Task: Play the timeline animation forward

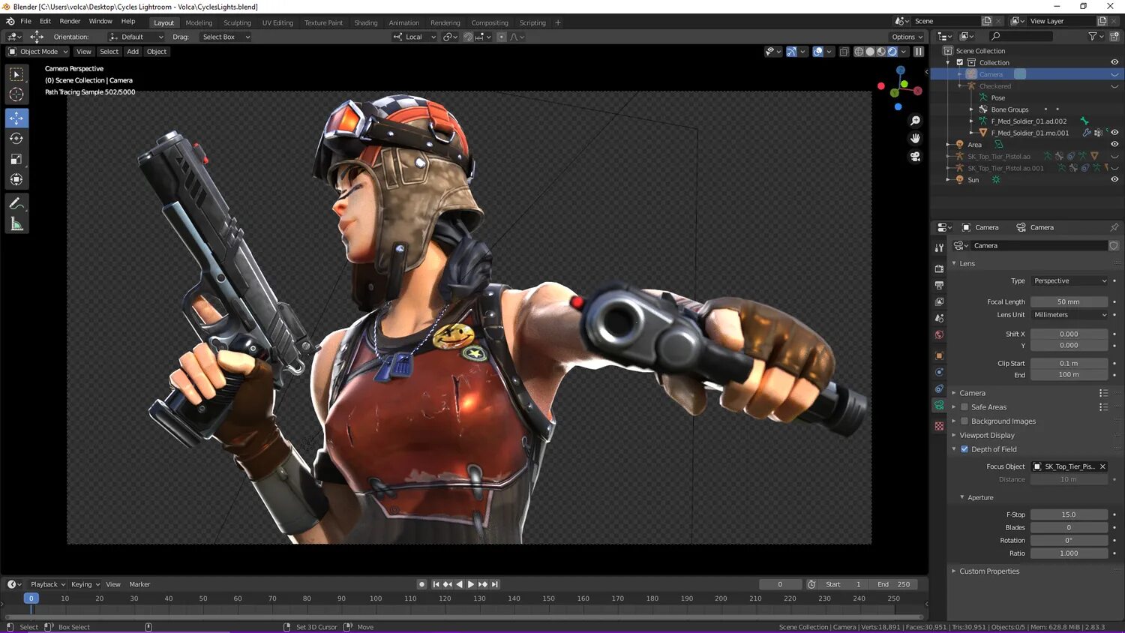Action: pyautogui.click(x=471, y=584)
